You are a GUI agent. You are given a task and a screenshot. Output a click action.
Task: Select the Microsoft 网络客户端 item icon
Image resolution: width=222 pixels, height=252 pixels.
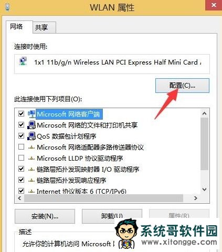tap(31, 114)
